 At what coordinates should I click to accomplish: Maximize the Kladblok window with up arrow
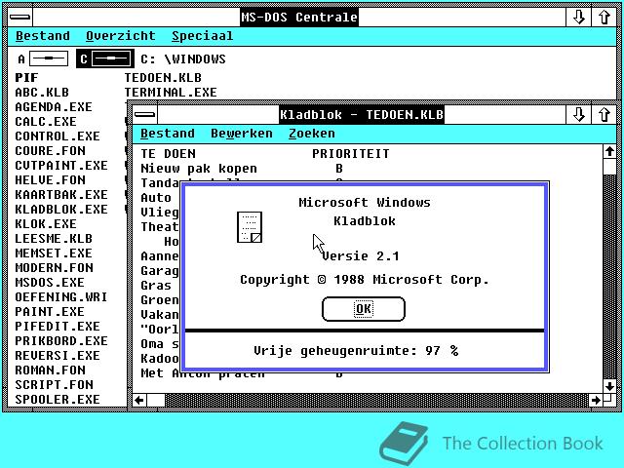click(604, 115)
